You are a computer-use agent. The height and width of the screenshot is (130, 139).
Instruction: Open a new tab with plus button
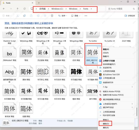tap(39, 3)
